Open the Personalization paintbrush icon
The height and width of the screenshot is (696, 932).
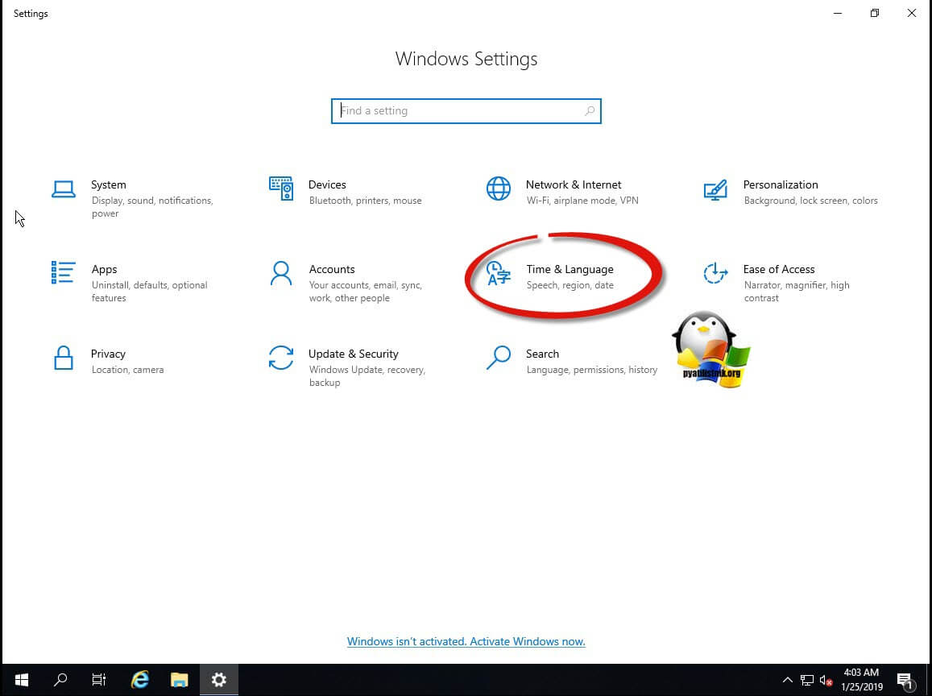click(715, 188)
